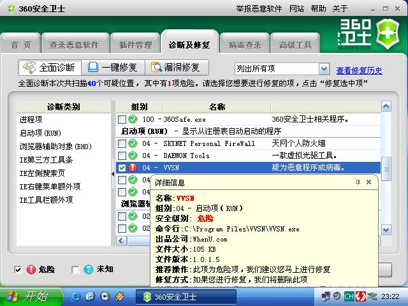Select browser helper objects (BHO) category
The image size is (408, 306).
coord(55,146)
